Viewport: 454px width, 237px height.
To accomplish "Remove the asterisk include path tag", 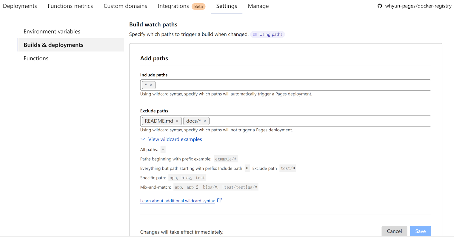I will pos(151,85).
